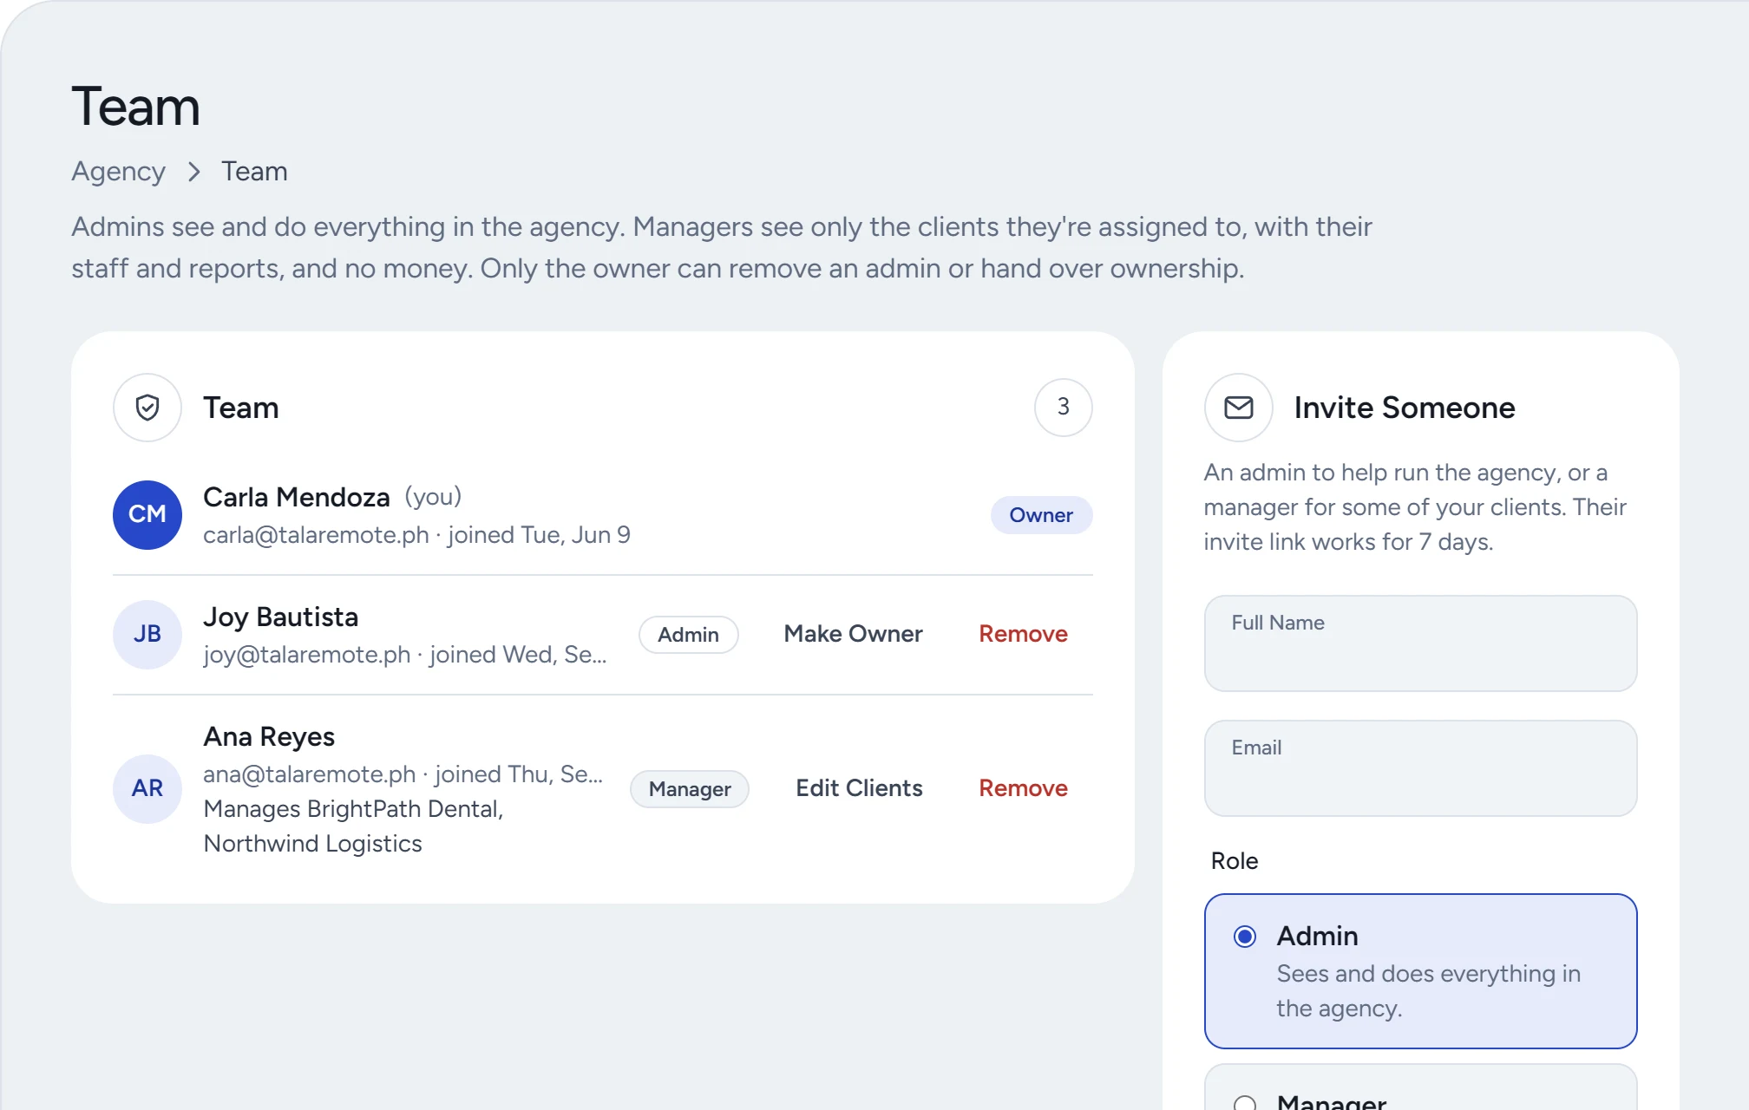Click Ana Reyes' AR avatar
The height and width of the screenshot is (1110, 1749).
[x=147, y=789]
